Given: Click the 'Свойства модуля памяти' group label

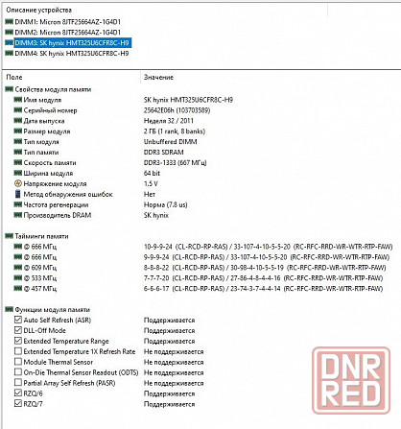Looking at the screenshot, I should pyautogui.click(x=53, y=89).
